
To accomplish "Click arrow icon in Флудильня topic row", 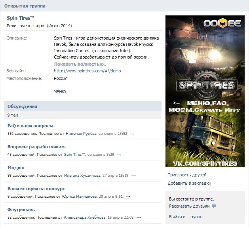I will pos(139,218).
